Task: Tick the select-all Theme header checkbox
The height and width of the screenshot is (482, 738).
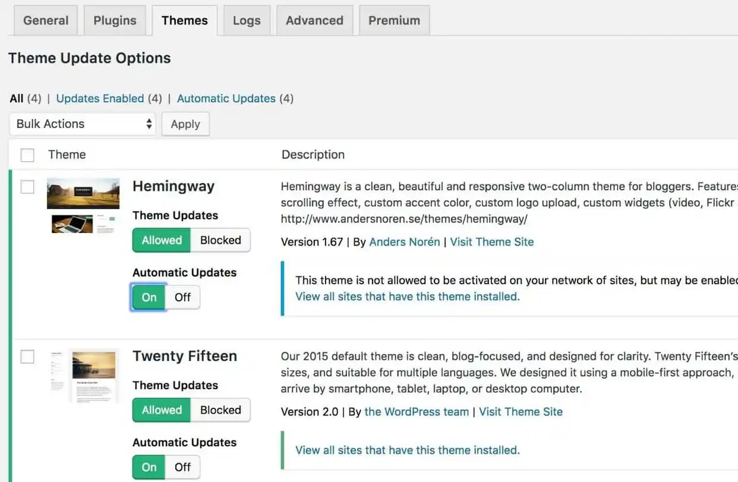Action: [27, 155]
